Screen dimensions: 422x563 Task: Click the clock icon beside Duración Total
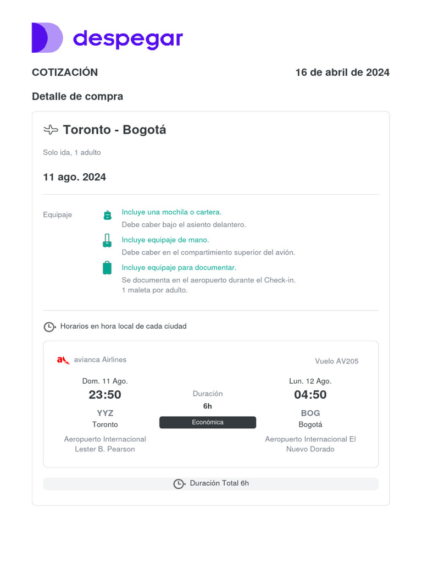(179, 484)
